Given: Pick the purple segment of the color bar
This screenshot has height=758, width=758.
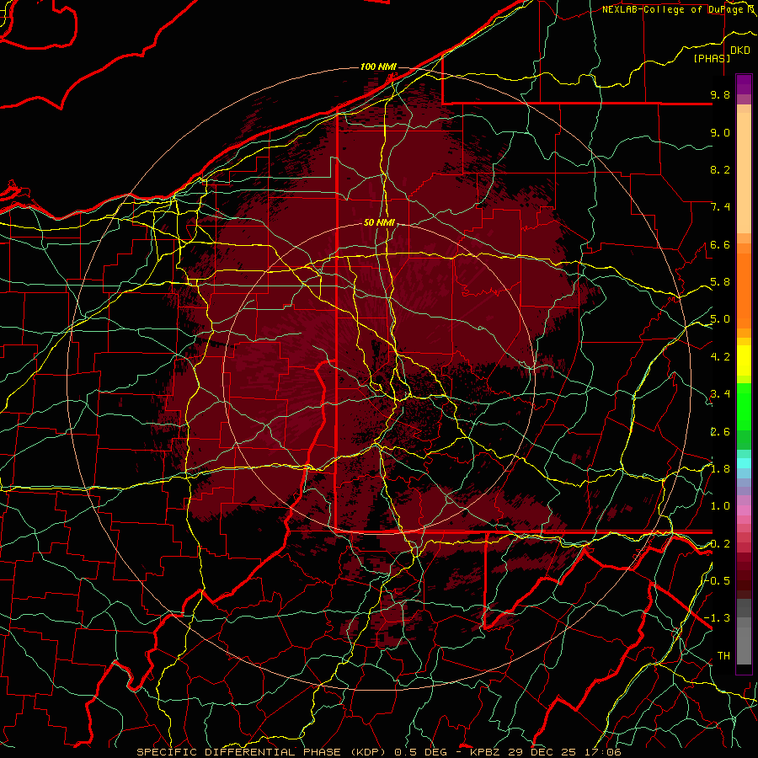Looking at the screenshot, I should click(744, 84).
